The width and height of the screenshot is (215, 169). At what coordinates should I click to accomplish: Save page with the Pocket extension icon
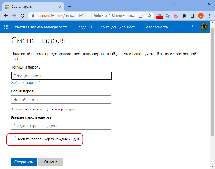[176, 16]
